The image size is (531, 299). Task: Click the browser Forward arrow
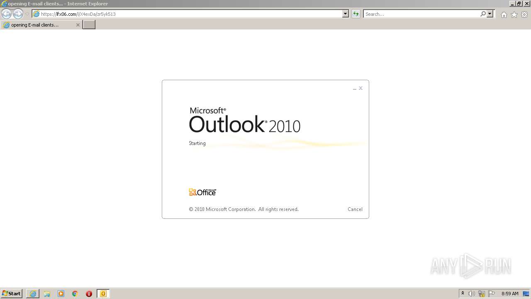click(18, 14)
